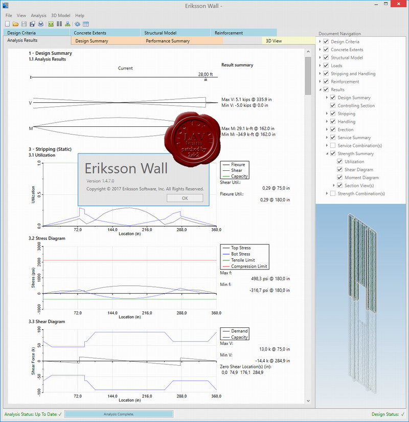Uncheck the Utilization checkbox
This screenshot has height=422, width=409.
(x=340, y=162)
